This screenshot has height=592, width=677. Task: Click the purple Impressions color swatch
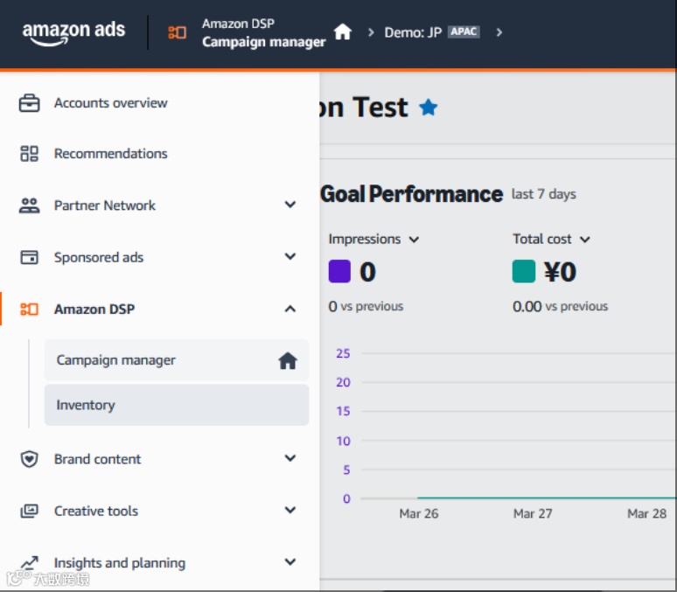[339, 272]
